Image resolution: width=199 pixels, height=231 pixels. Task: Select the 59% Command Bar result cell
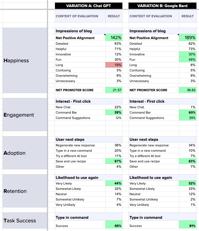click(114, 113)
